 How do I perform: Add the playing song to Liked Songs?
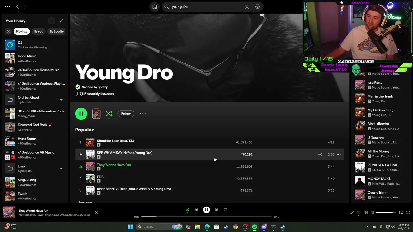click(x=96, y=213)
